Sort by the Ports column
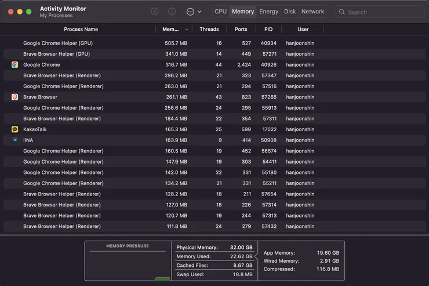429x286 pixels. click(x=241, y=29)
